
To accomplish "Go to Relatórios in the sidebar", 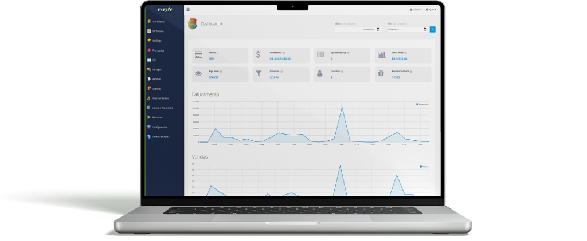I will pyautogui.click(x=157, y=117).
